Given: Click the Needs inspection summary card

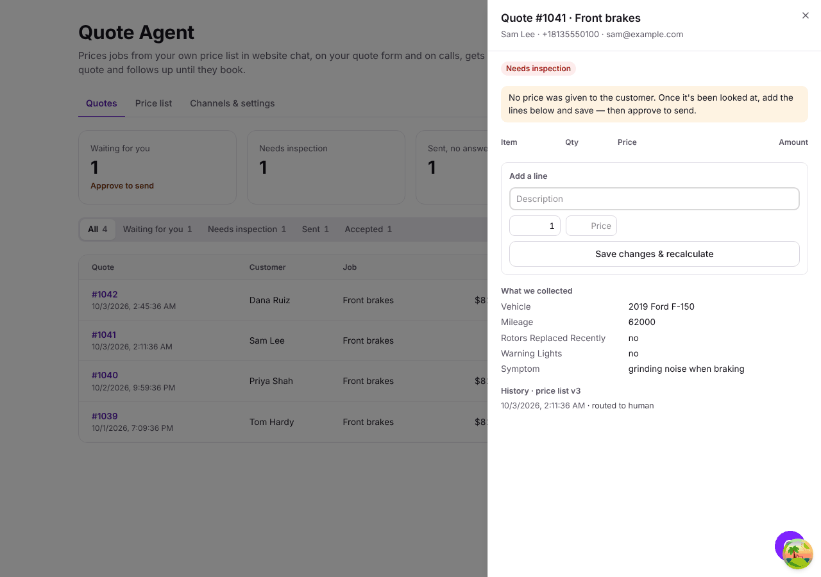Looking at the screenshot, I should pyautogui.click(x=326, y=167).
